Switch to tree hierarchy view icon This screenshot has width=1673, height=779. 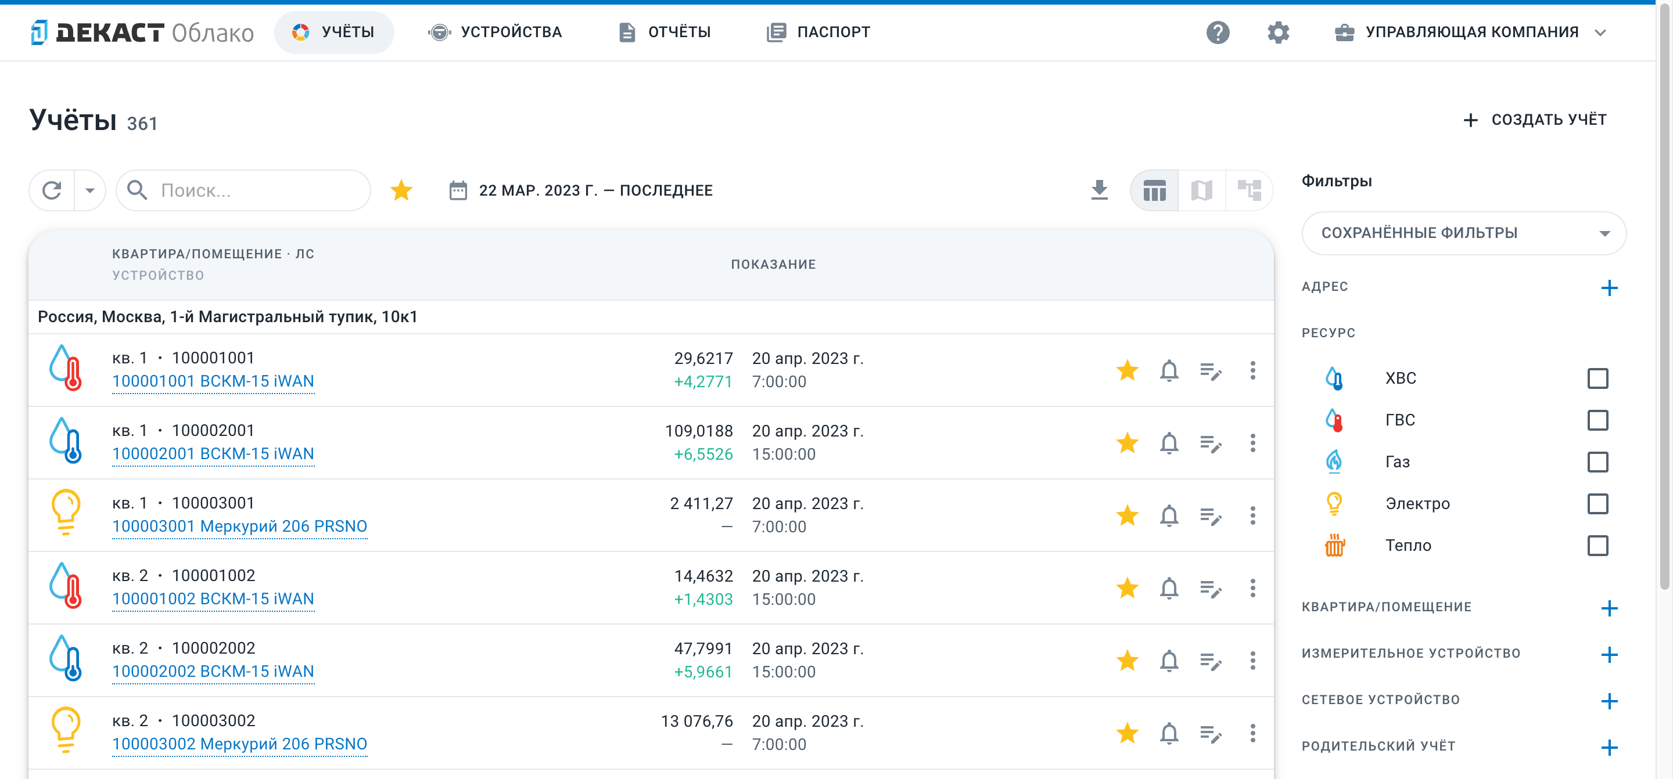tap(1249, 190)
